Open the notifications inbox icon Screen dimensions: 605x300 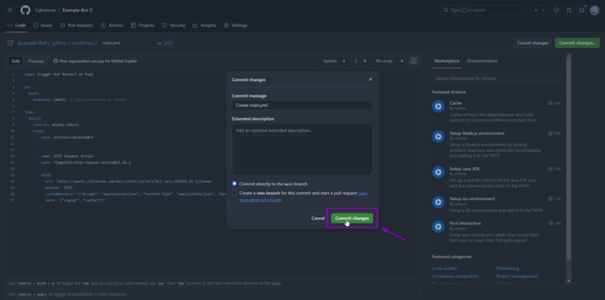tap(581, 10)
